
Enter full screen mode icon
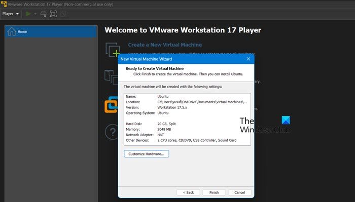(x=53, y=14)
